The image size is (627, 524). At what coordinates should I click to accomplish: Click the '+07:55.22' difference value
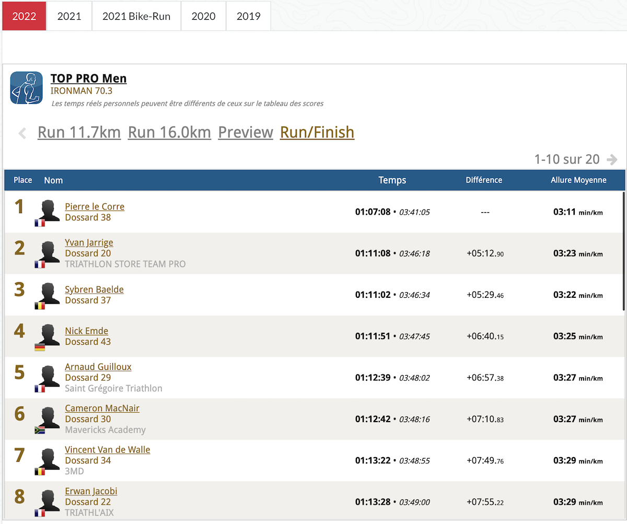485,502
